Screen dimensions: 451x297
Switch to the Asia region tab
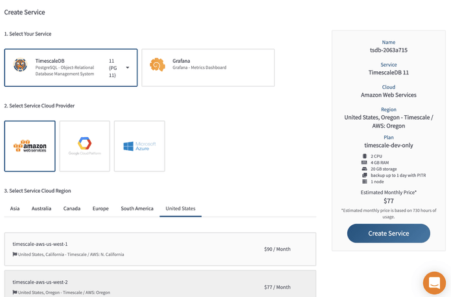(x=14, y=208)
